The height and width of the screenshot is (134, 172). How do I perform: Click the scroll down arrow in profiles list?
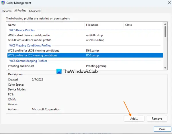coord(165,68)
